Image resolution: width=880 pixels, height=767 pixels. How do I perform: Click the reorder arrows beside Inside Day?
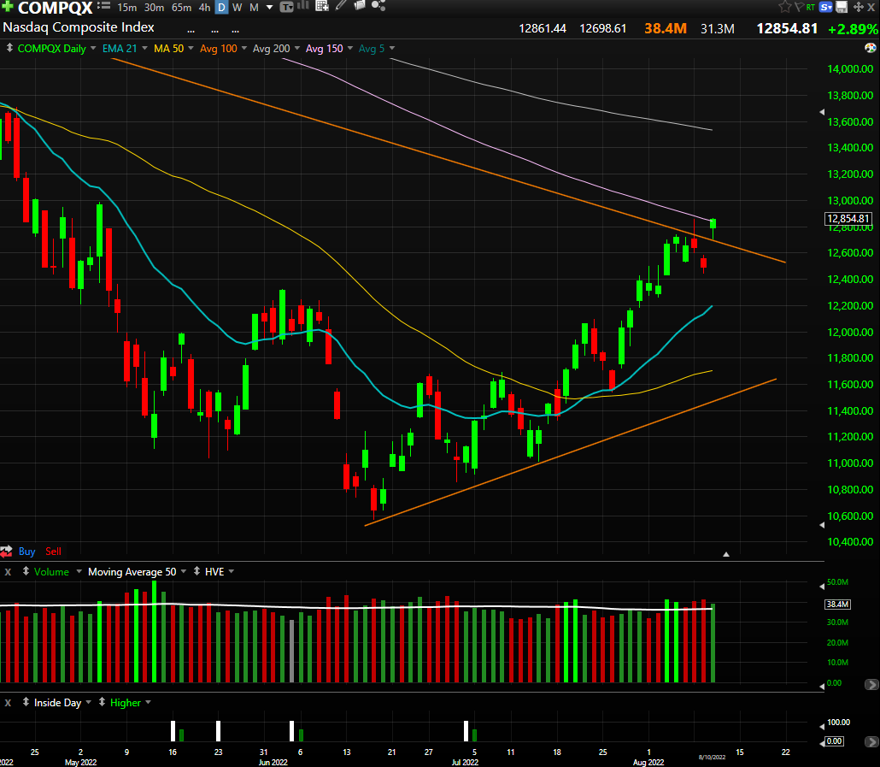(26, 702)
